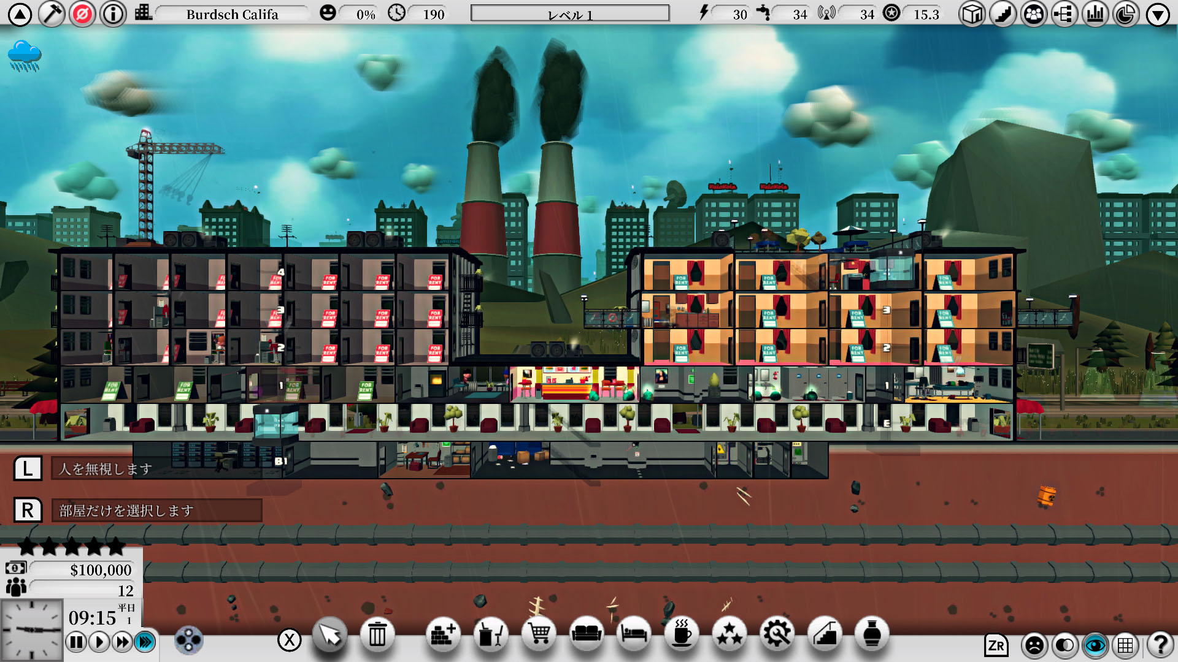Open the coffee cup restaurant category
The width and height of the screenshot is (1178, 662).
click(x=681, y=635)
